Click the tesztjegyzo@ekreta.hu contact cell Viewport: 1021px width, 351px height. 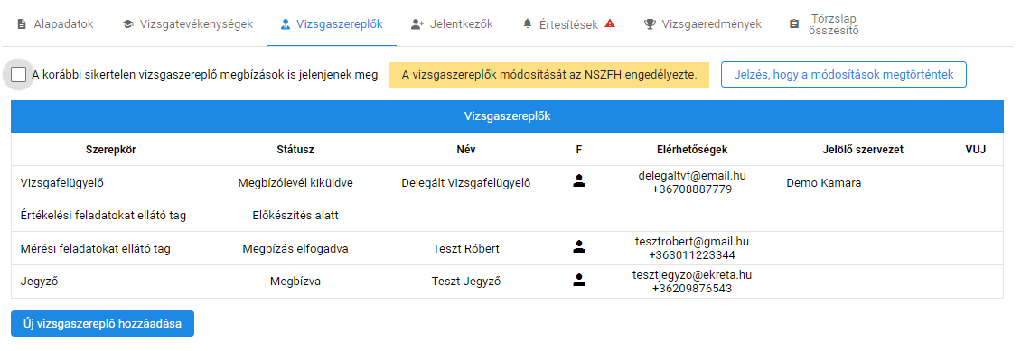[x=692, y=282]
